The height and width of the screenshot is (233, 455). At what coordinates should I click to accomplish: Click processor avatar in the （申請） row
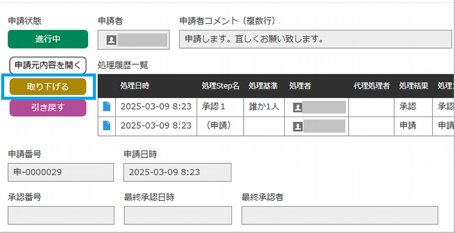coord(298,126)
